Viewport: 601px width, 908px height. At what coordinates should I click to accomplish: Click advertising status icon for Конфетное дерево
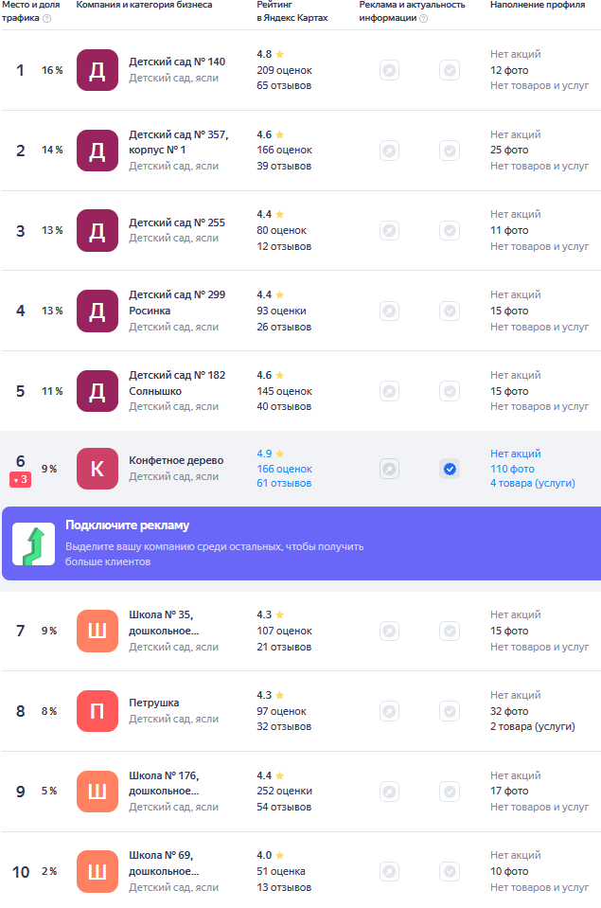click(x=390, y=469)
